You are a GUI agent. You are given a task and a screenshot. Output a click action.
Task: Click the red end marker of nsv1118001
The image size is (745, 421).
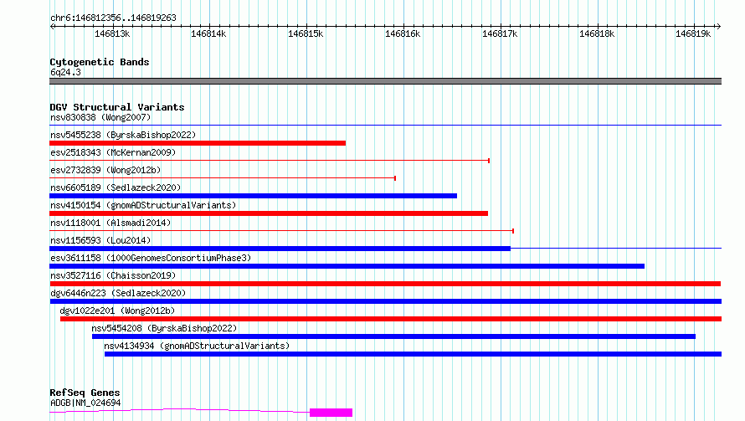click(513, 231)
